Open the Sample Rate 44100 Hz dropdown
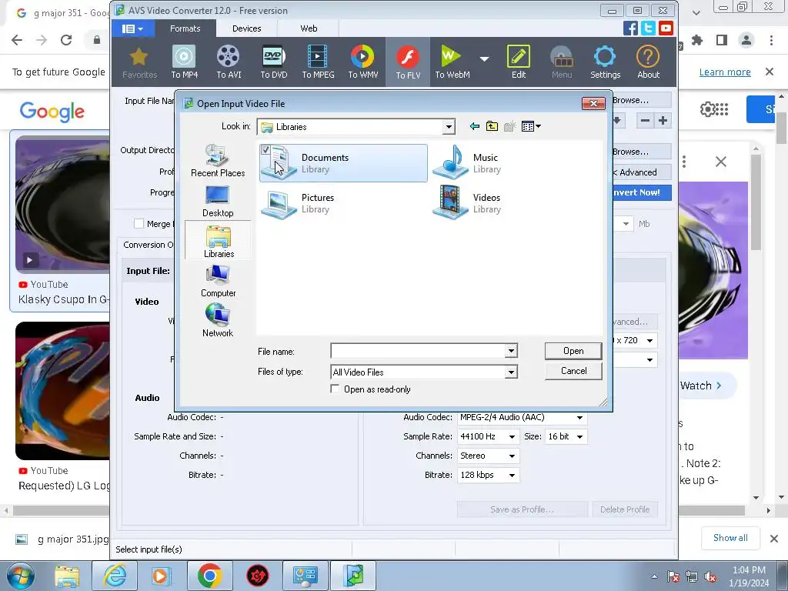The width and height of the screenshot is (788, 591). coord(512,437)
